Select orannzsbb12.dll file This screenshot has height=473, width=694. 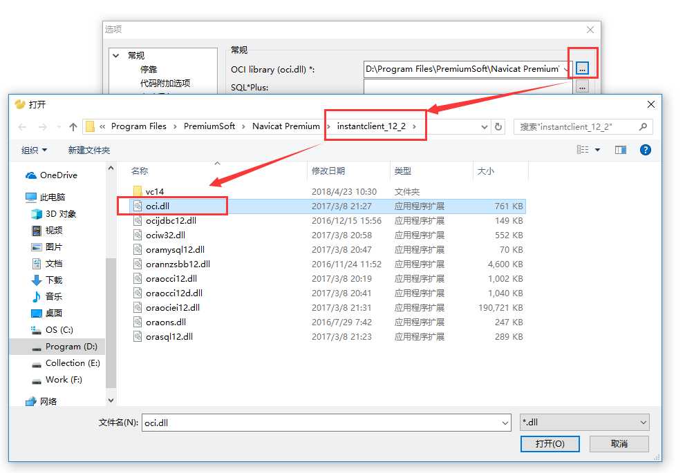coord(328,264)
